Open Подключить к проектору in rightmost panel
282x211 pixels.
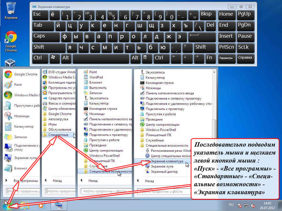tap(162, 109)
